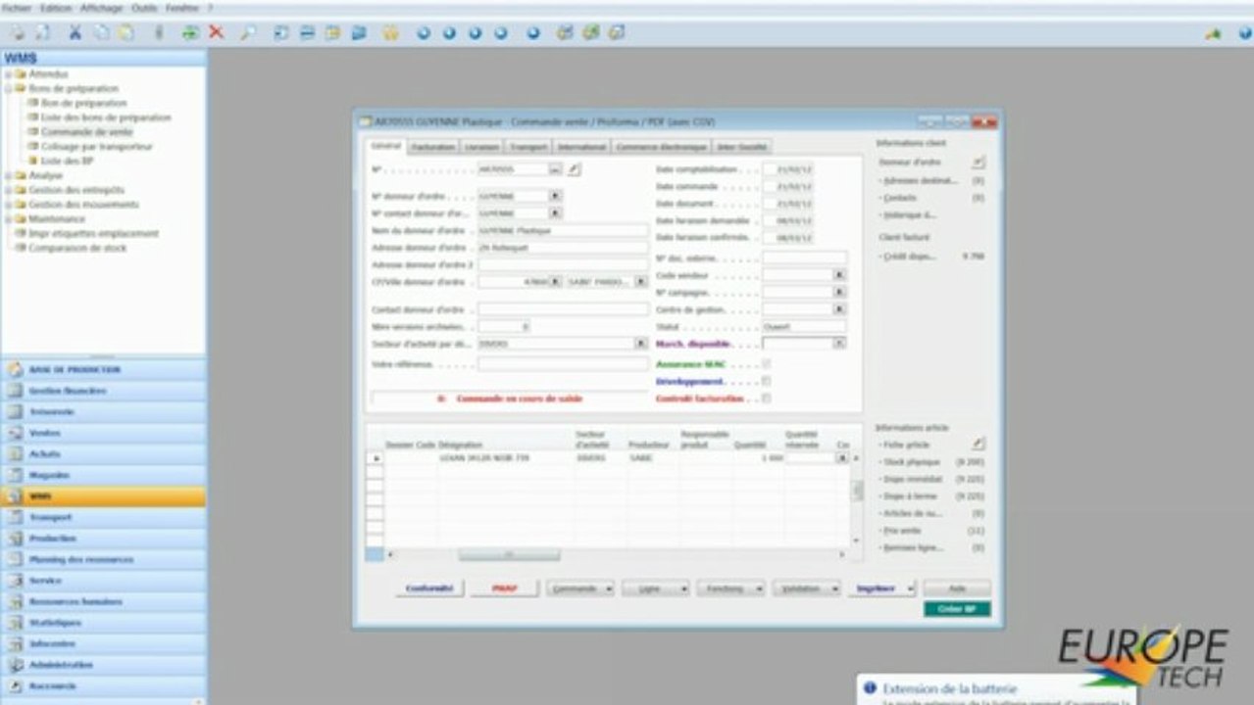
Task: Click the yellow star toolbar icon
Action: [x=390, y=32]
